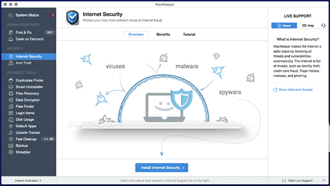Select the About tab in Live Support

pyautogui.click(x=284, y=26)
